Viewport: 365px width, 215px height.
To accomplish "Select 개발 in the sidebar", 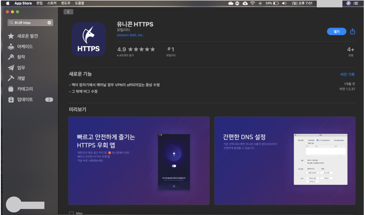I will pyautogui.click(x=21, y=79).
